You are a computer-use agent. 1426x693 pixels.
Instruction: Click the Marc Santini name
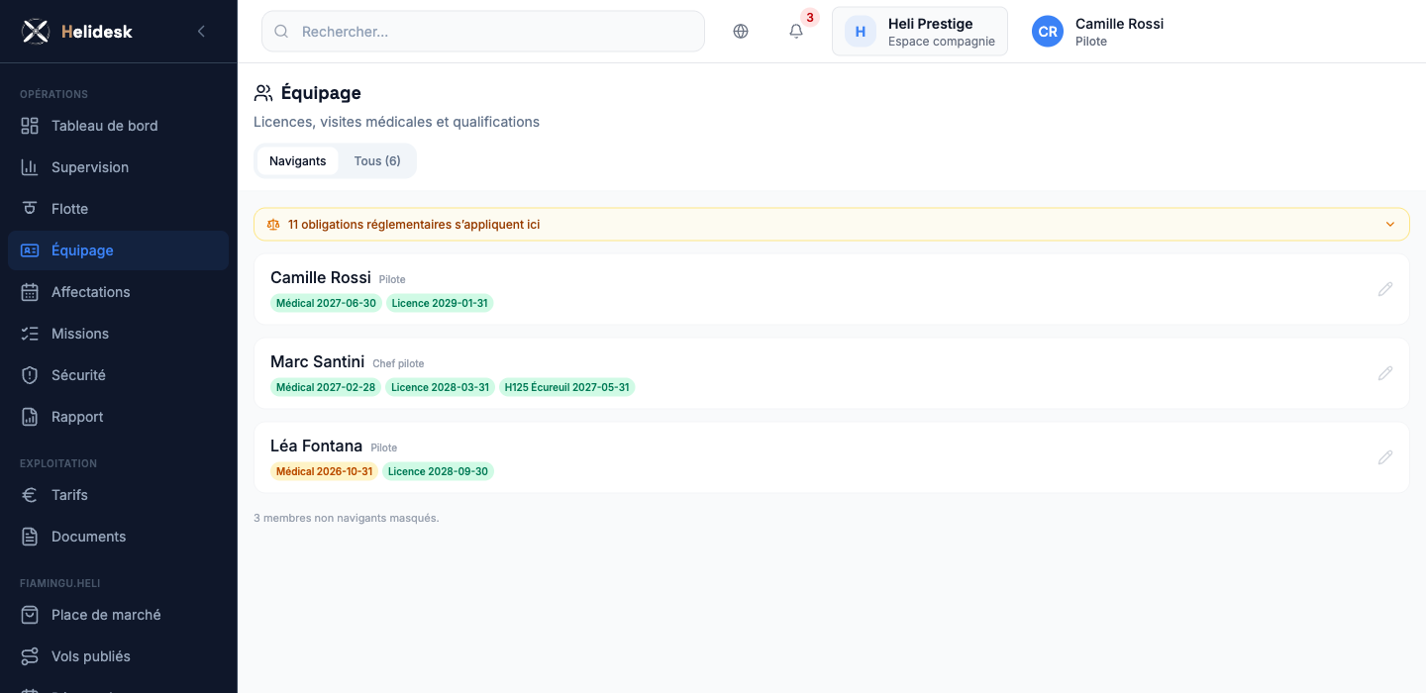[318, 362]
